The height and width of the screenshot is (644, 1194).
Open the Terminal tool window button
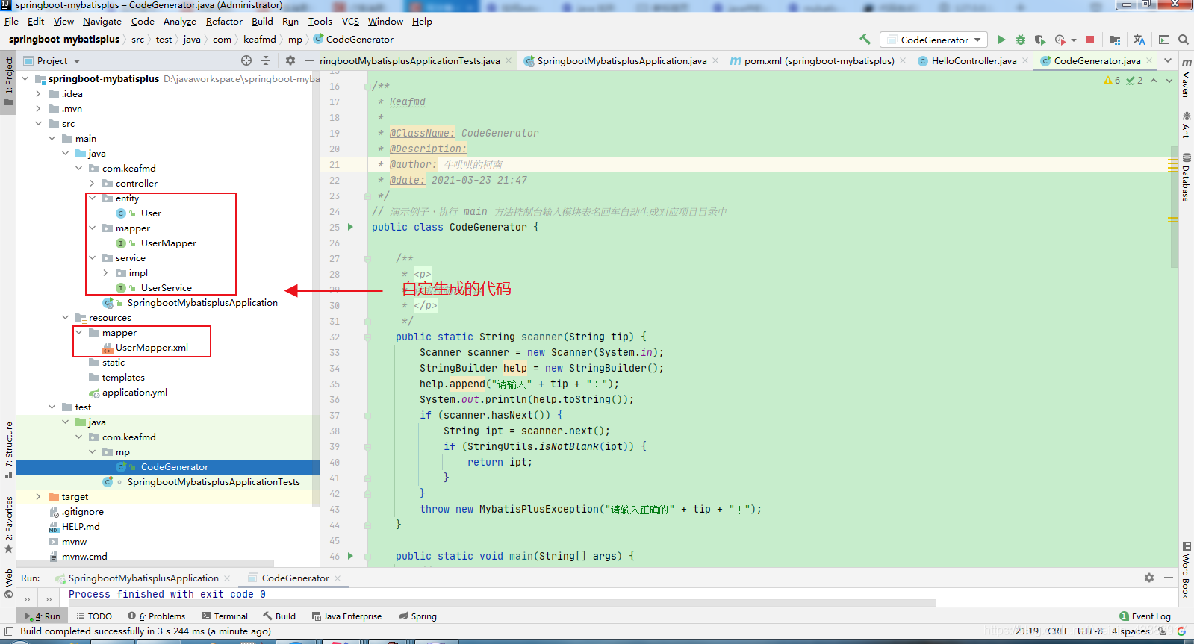[225, 616]
